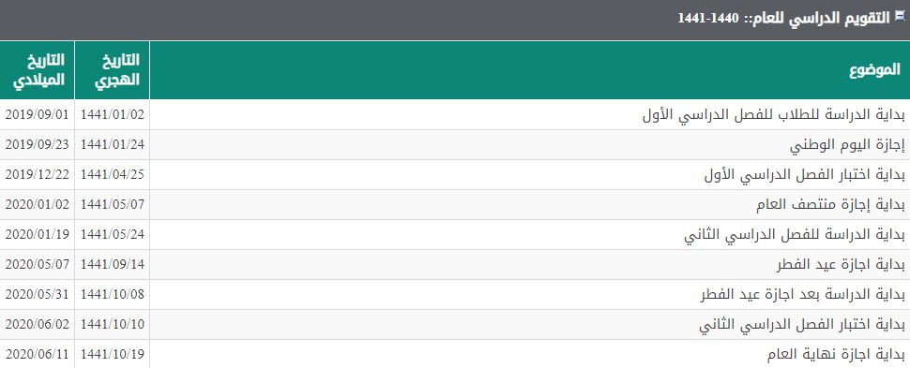Click Gregorian date 2020/05/07
Viewport: 910px width, 368px height.
pos(38,265)
